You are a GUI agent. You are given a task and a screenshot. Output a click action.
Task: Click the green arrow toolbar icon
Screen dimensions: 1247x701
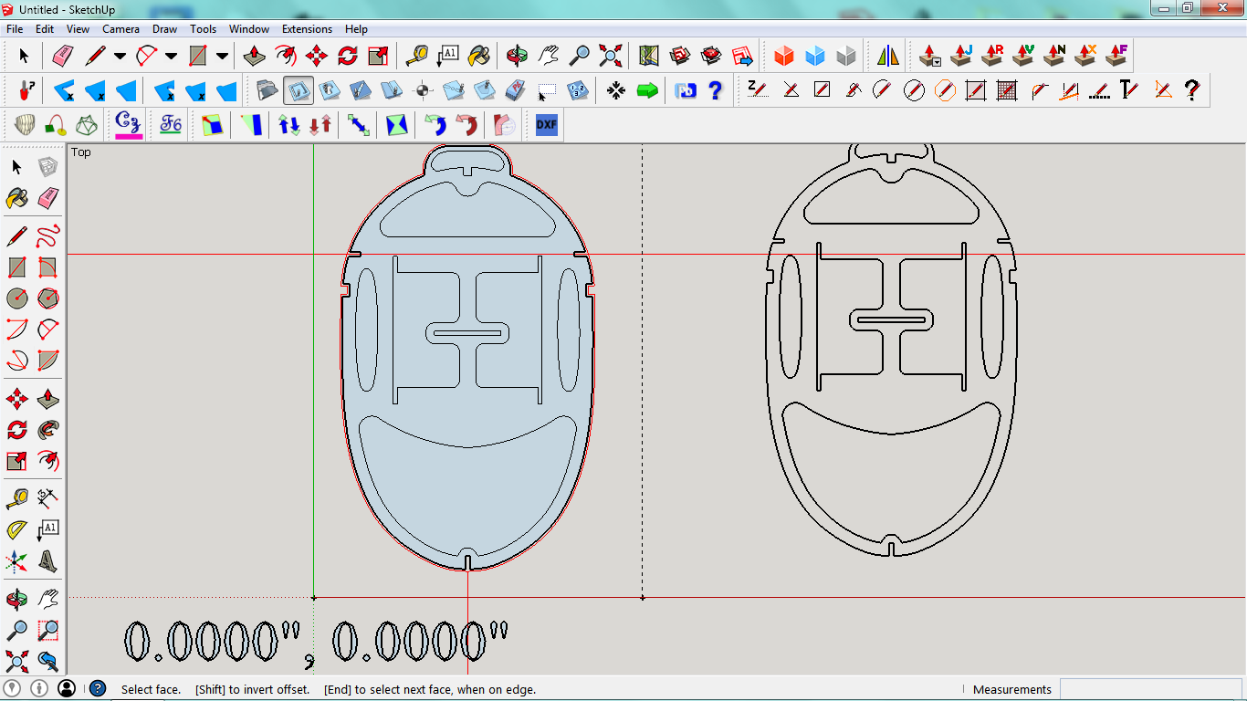coord(647,90)
